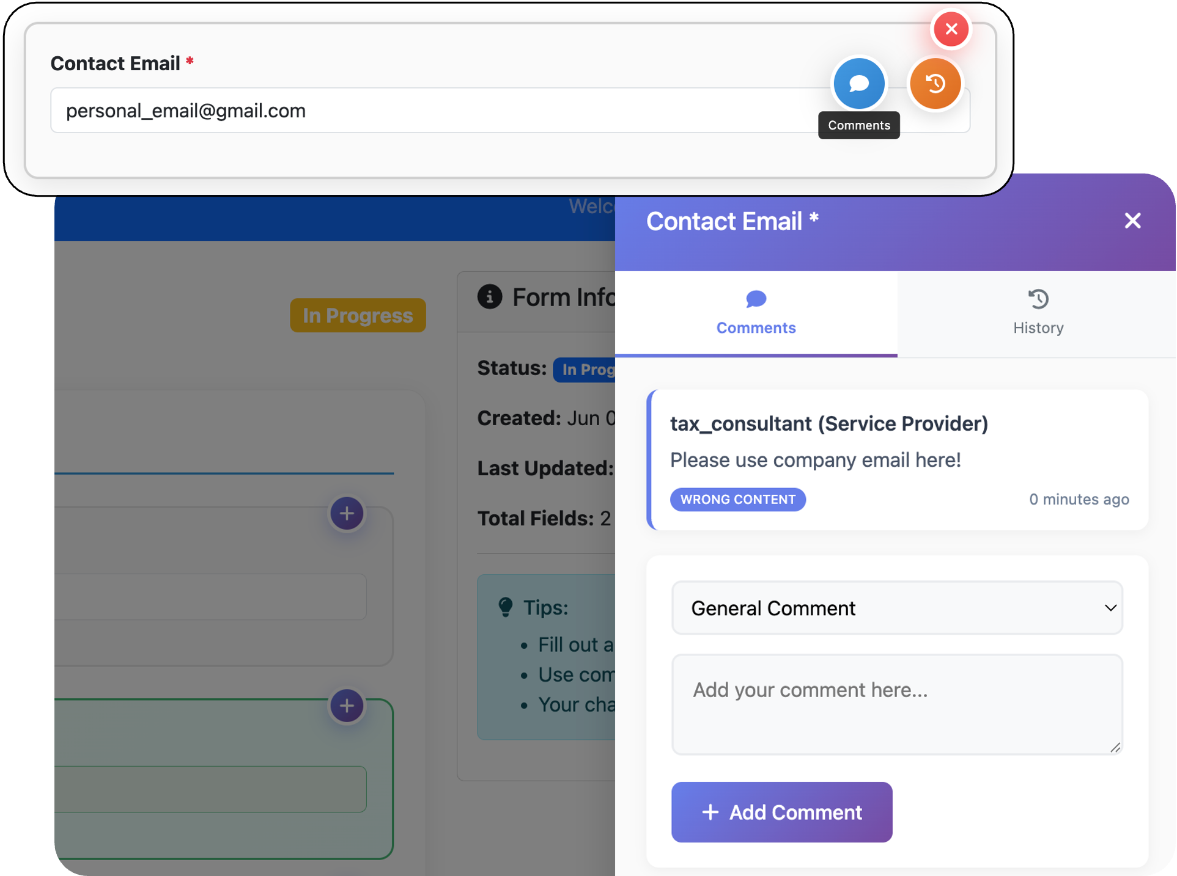Click the lower purple plus button on green card
The width and height of the screenshot is (1177, 876).
tap(347, 706)
